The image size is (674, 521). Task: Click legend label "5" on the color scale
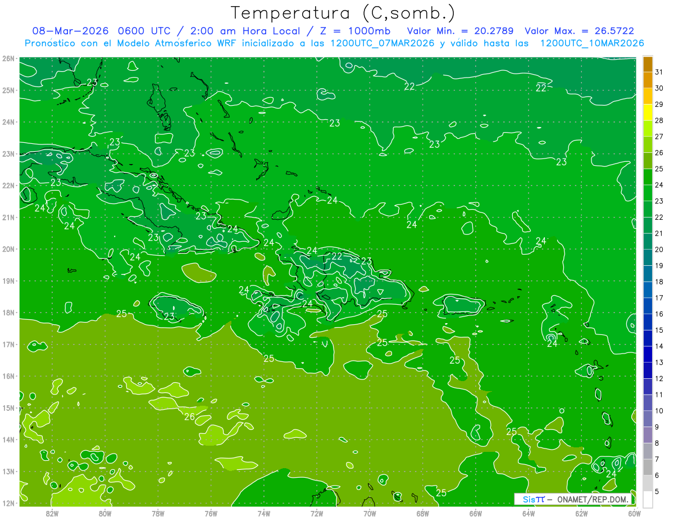(657, 491)
